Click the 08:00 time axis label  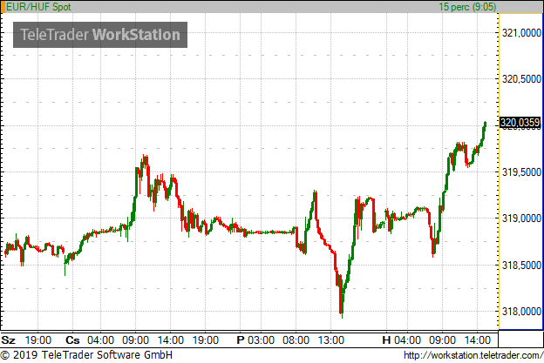(296, 340)
